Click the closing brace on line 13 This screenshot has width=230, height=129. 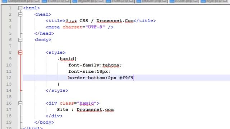coord(58,84)
